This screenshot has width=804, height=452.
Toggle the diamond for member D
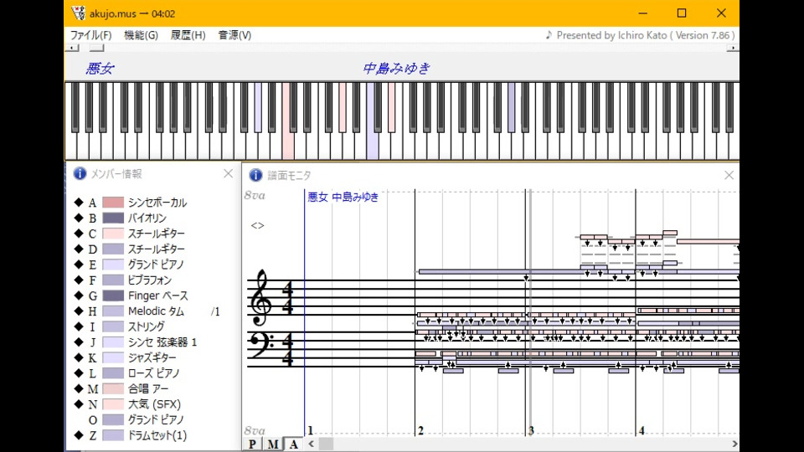coord(79,249)
